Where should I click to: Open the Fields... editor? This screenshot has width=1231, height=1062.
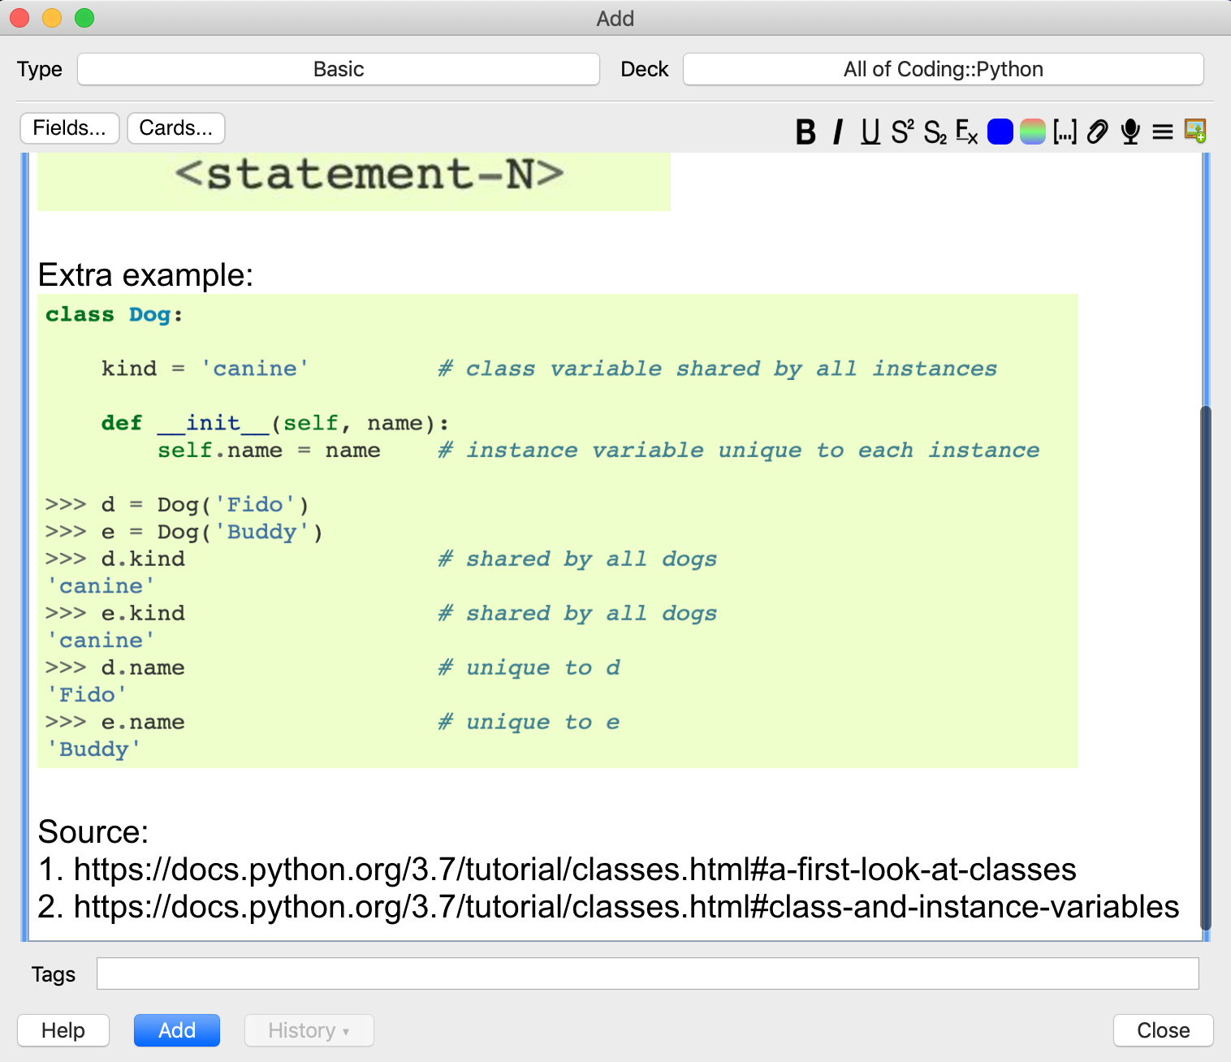[x=70, y=128]
